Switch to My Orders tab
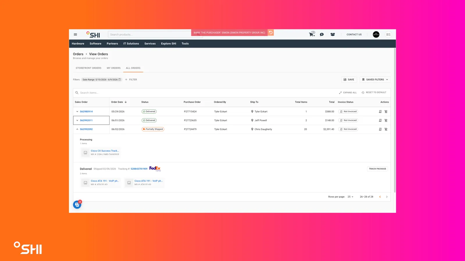The width and height of the screenshot is (465, 261). pyautogui.click(x=114, y=68)
